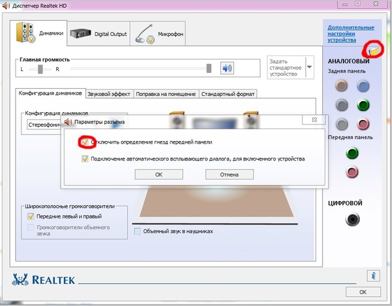
Task: Click the orange rear panel jack
Action: coord(342,85)
